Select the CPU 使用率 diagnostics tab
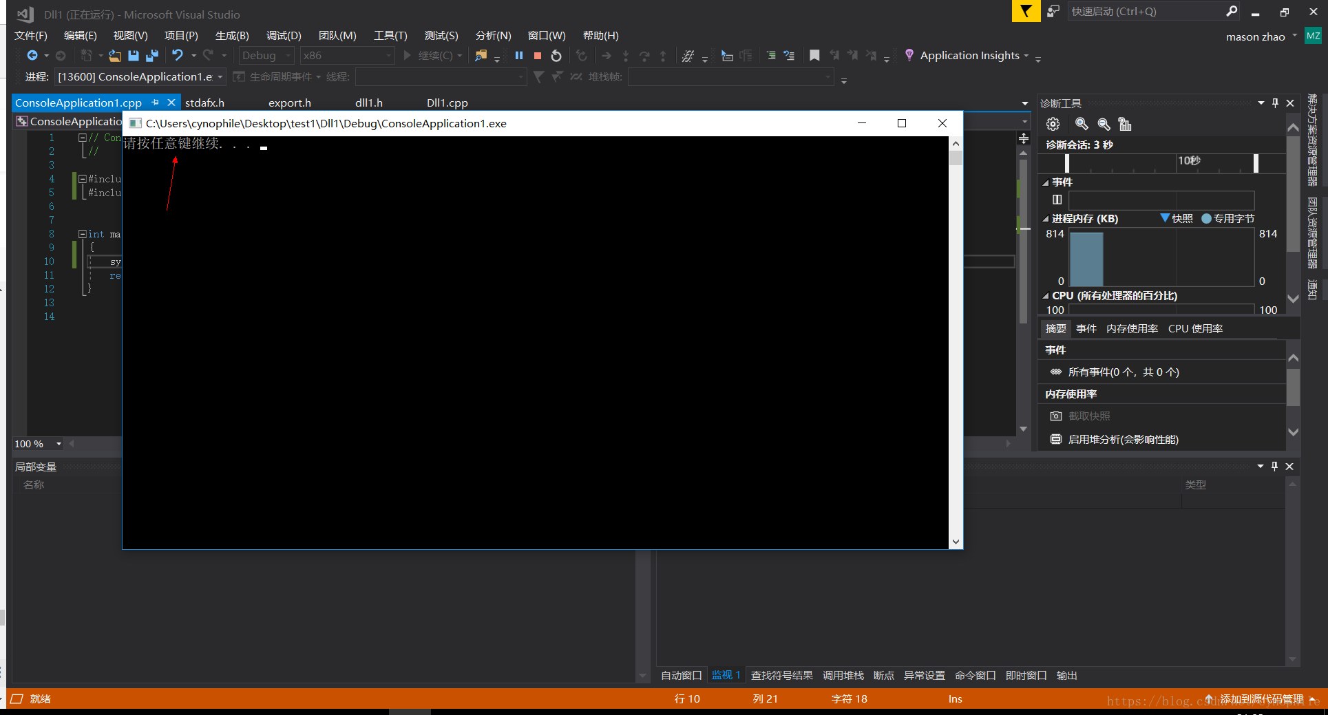This screenshot has height=715, width=1328. coord(1195,328)
